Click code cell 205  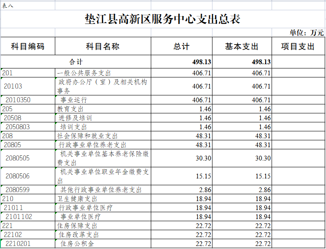pos(28,109)
